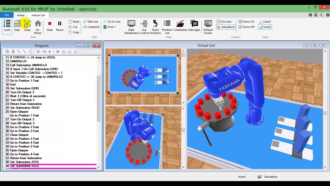Maximize the Program panel
Screen dimensions: 330x186
(x=88, y=45)
